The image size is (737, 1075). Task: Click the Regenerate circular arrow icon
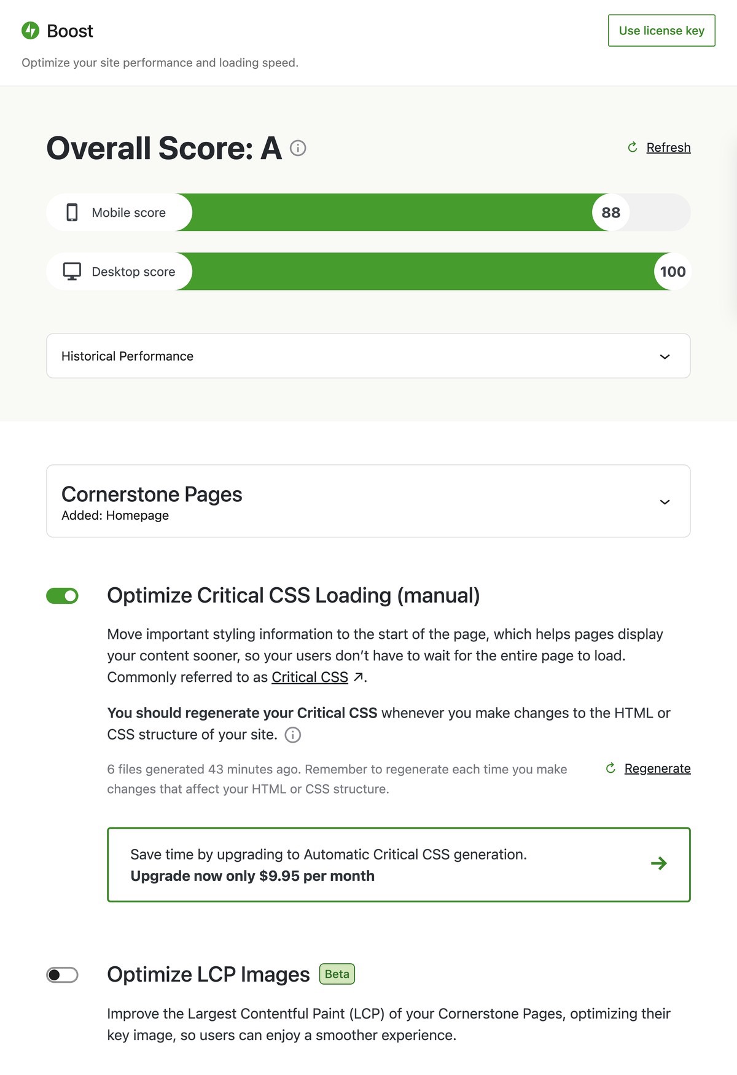coord(610,768)
